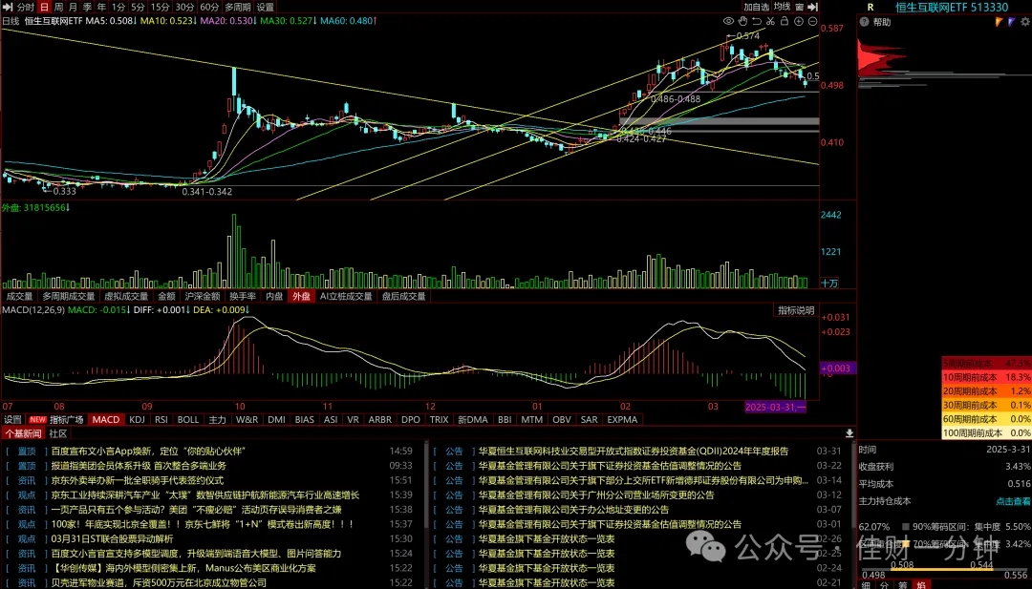This screenshot has width=1032, height=589.
Task: Click the undo arrow icon on chart
Action: (757, 21)
